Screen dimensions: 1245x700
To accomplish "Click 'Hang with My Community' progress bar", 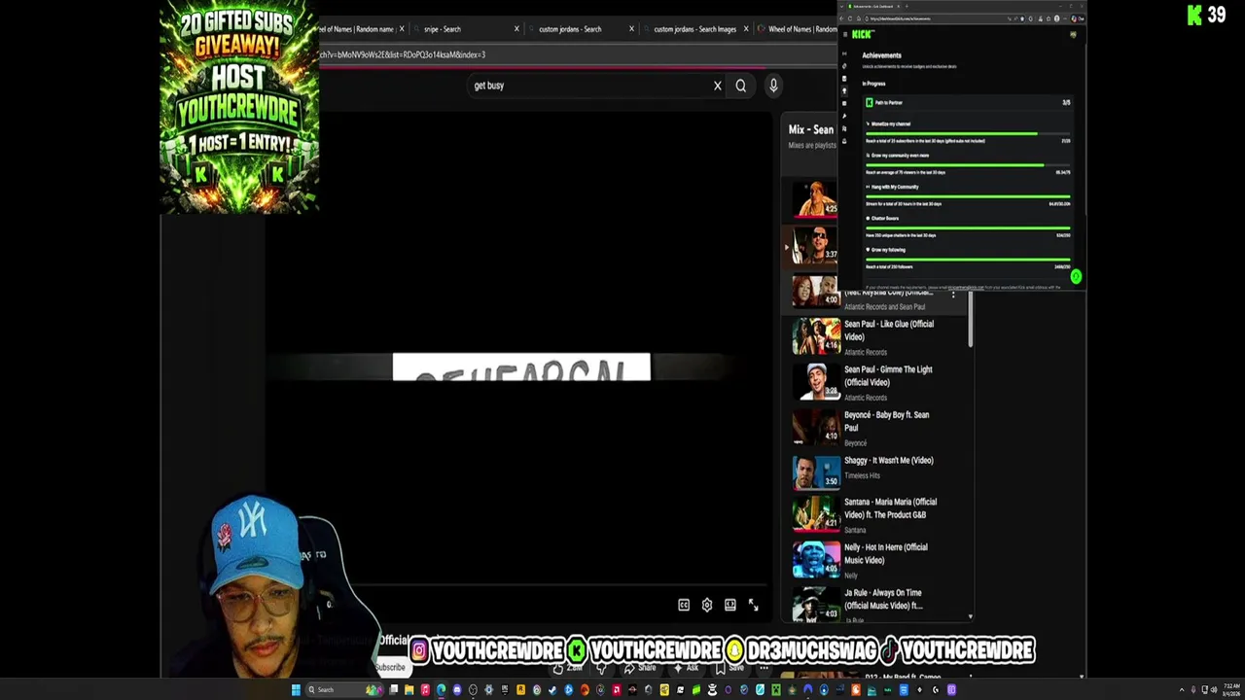I will point(968,196).
